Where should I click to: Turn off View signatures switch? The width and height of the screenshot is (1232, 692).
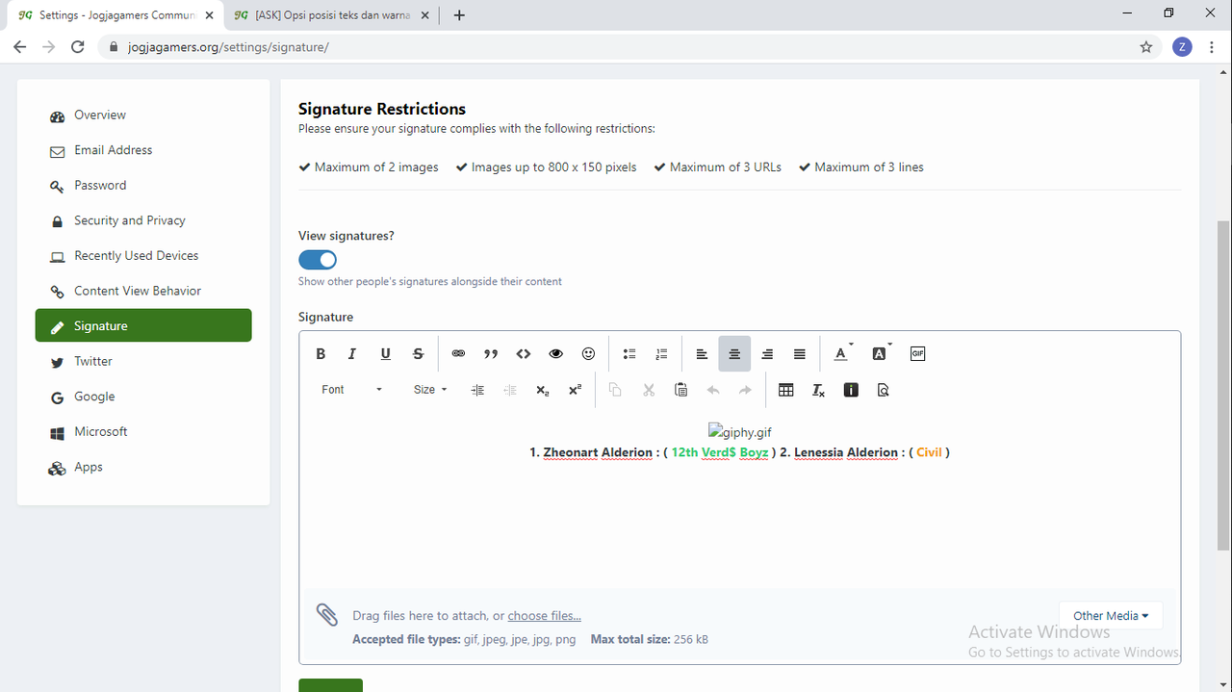coord(318,260)
